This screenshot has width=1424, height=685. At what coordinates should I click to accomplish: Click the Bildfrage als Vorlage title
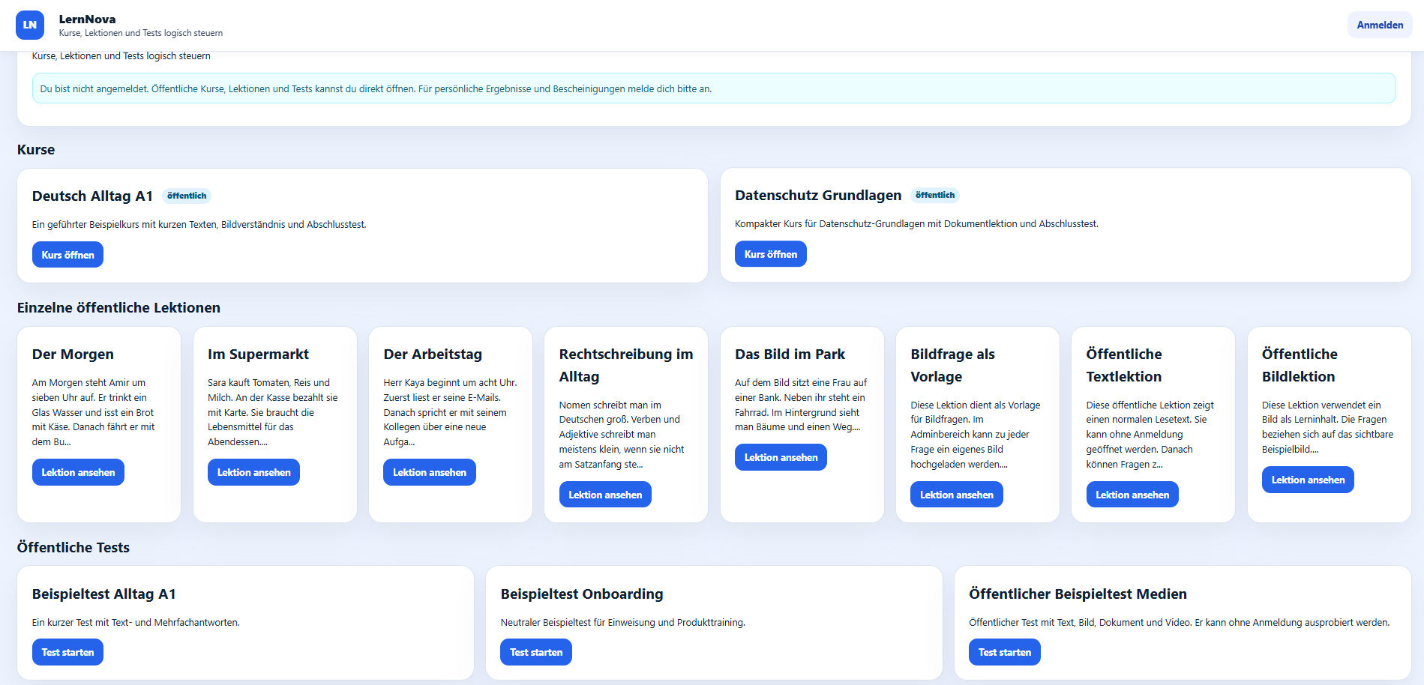[x=952, y=365]
